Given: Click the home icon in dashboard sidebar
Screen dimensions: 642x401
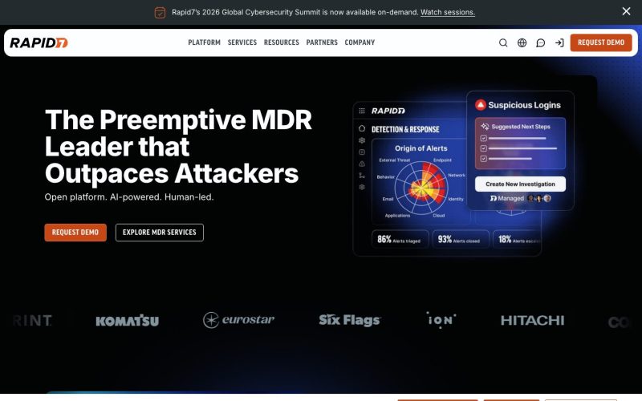Looking at the screenshot, I should 362,128.
